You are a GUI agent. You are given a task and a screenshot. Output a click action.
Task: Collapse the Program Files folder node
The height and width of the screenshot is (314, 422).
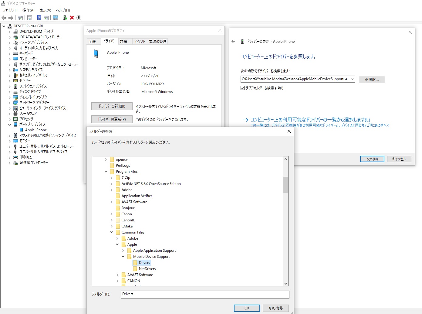click(106, 172)
